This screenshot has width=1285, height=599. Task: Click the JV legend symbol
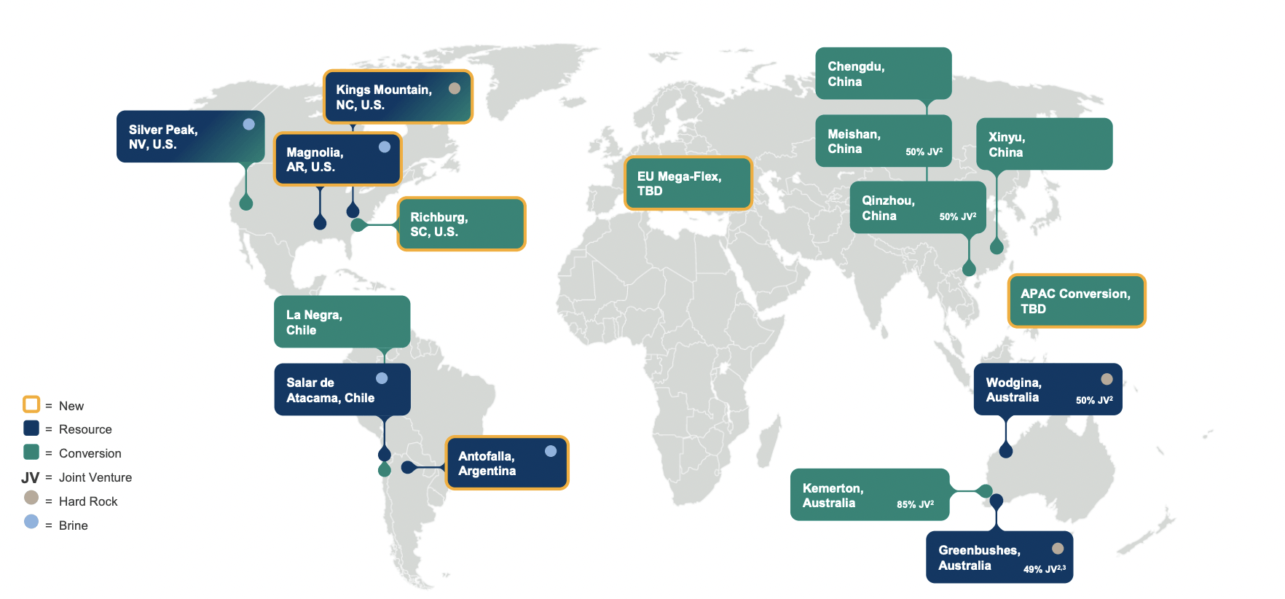(31, 478)
